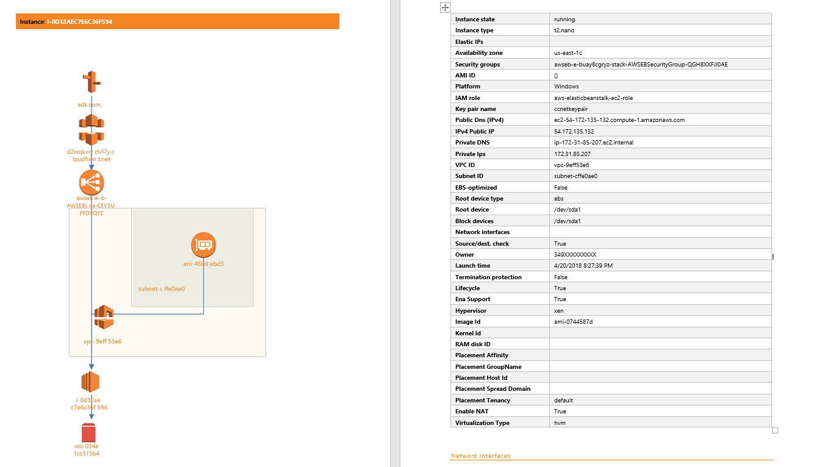This screenshot has width=813, height=467.
Task: Click the vpc-9eff53e6 label in diagram
Action: point(103,341)
